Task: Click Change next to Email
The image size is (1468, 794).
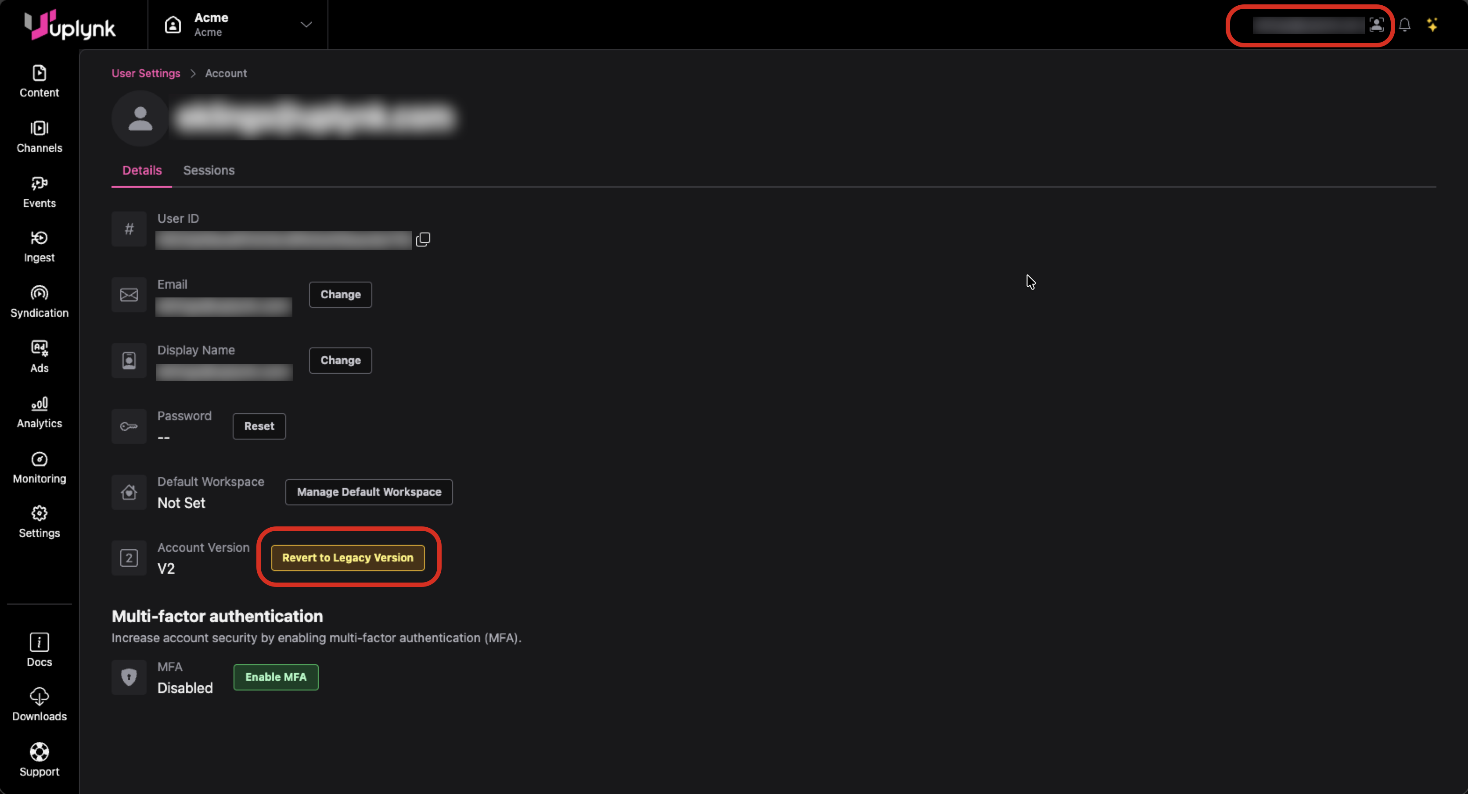Action: [340, 294]
